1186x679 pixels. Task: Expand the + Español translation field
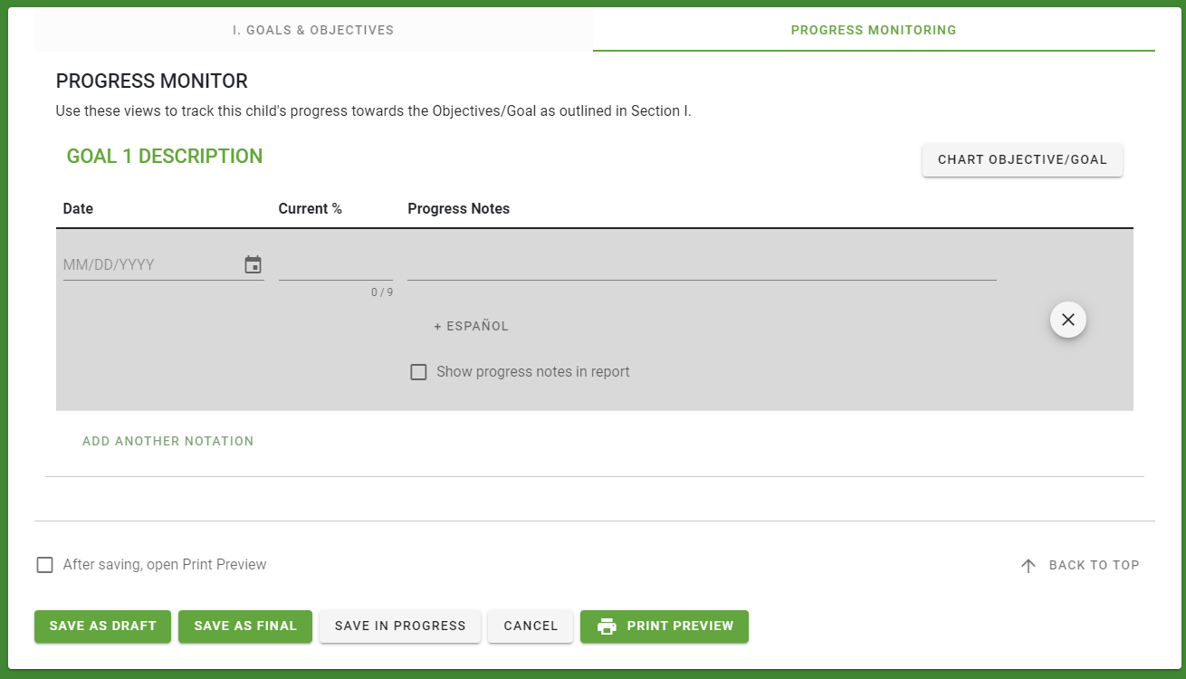tap(472, 326)
